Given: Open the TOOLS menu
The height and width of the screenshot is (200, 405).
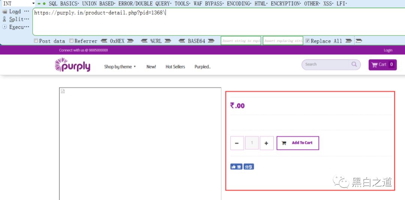Looking at the screenshot, I should coord(182,4).
